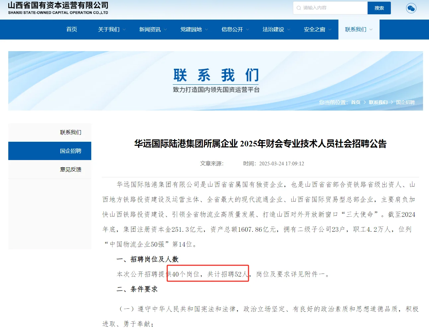Open the 新闻资讯 navigation menu

pyautogui.click(x=150, y=30)
